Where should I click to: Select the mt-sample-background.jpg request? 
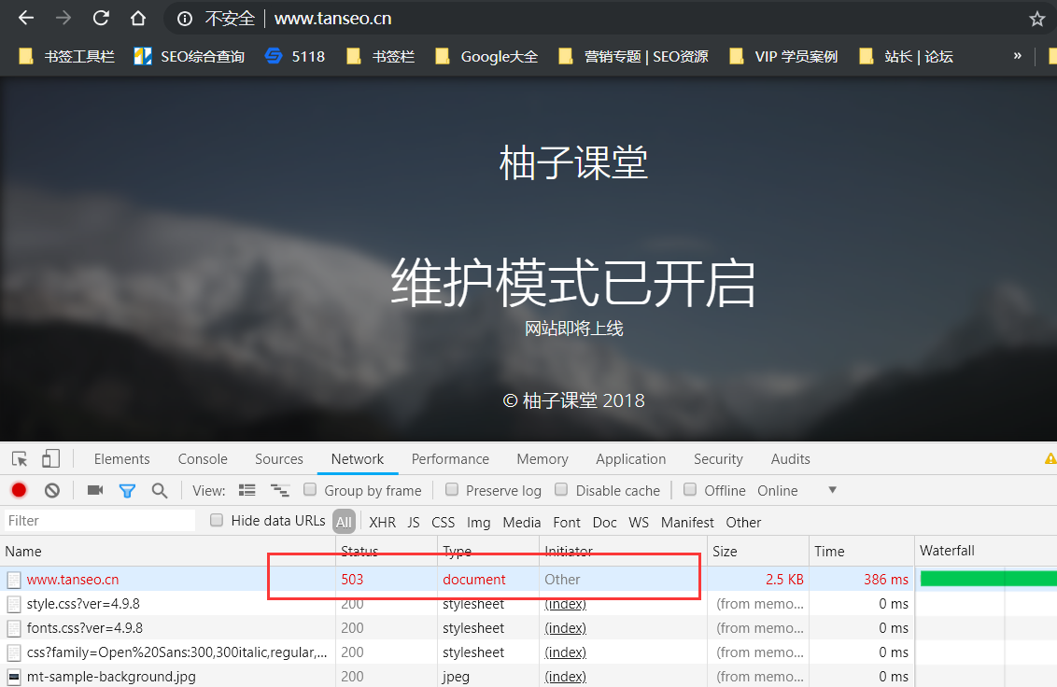[111, 676]
